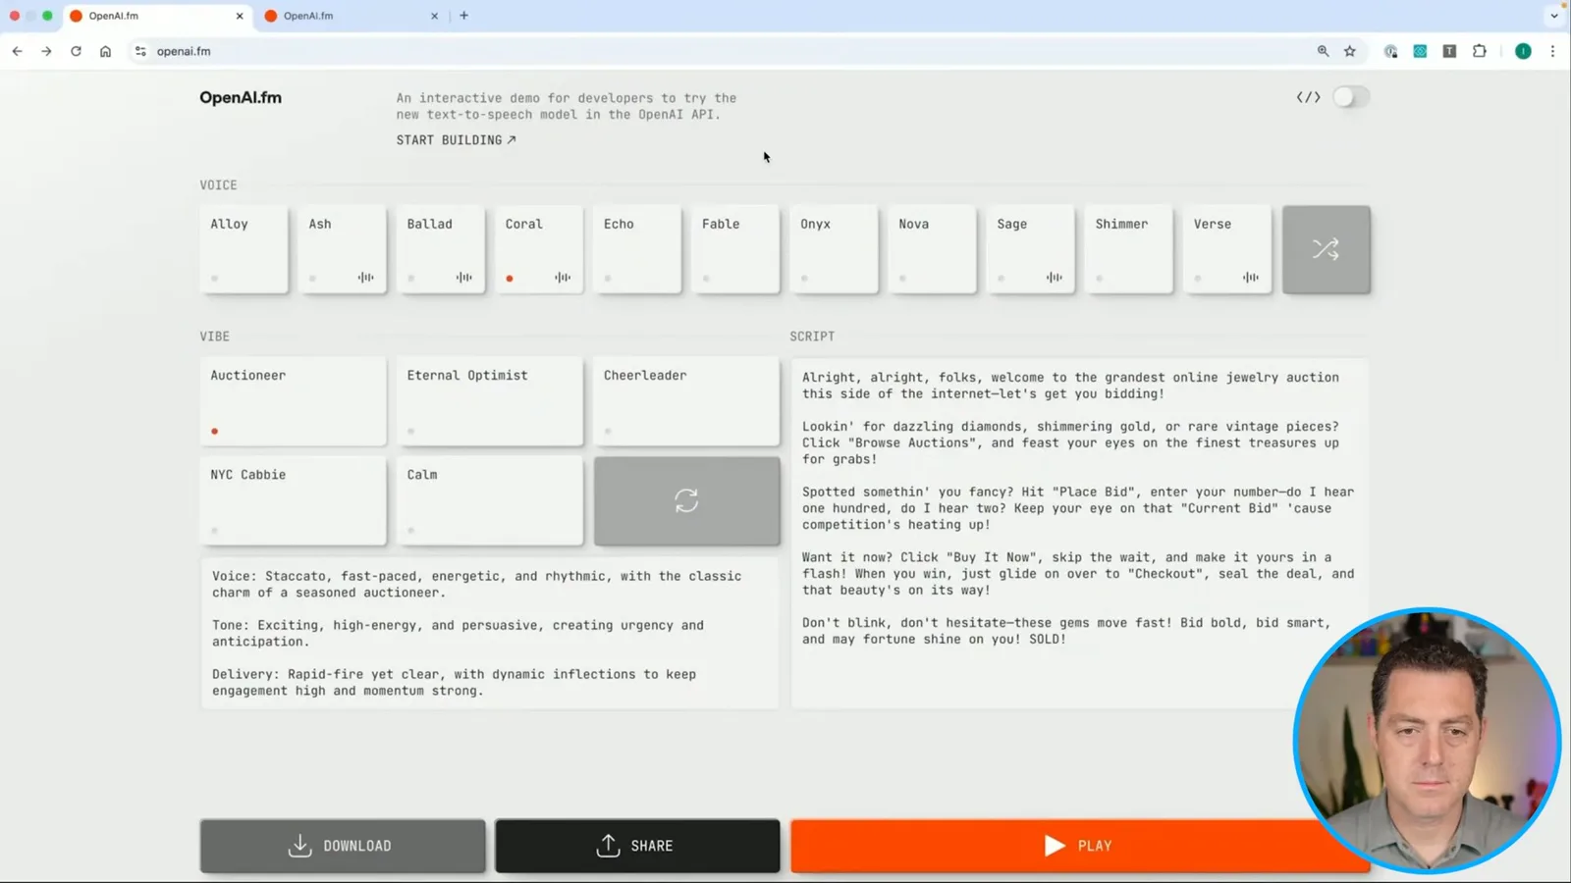Open the browser zoom control
The image size is (1571, 883).
[x=1323, y=51]
